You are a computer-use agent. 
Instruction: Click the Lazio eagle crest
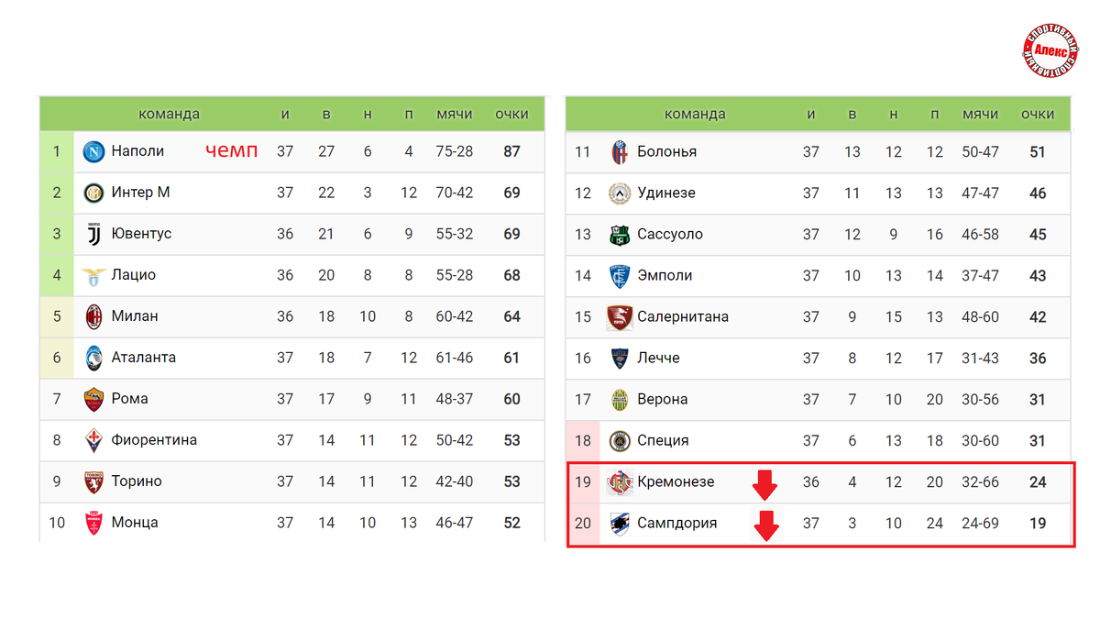pos(93,275)
